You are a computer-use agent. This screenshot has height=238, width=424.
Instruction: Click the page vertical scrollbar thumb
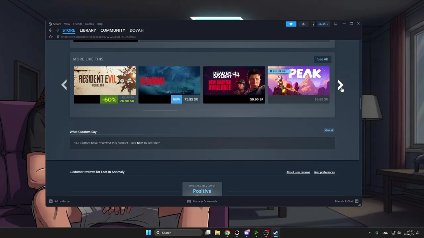pos(360,103)
